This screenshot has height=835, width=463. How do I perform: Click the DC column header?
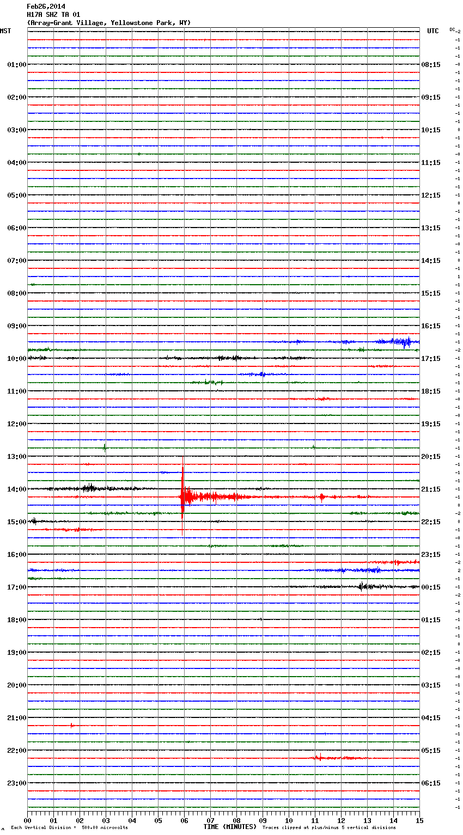point(453,29)
